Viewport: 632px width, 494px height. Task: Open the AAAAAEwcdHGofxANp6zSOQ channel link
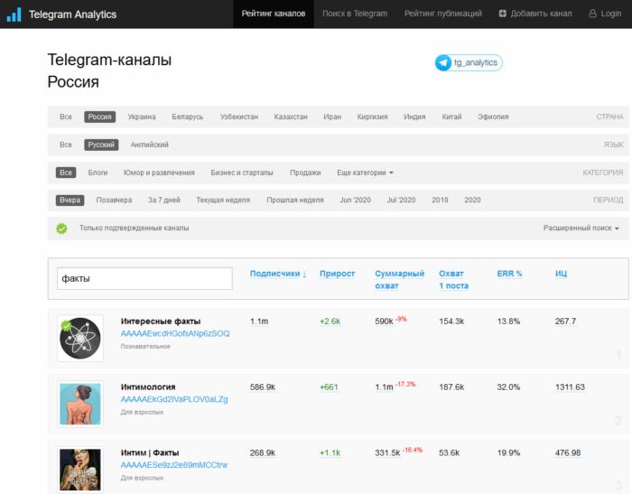click(175, 333)
